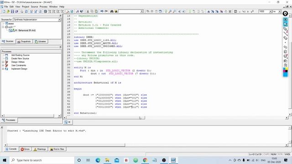Click the trash bin annotation icon
The height and width of the screenshot is (164, 292).
(285, 51)
